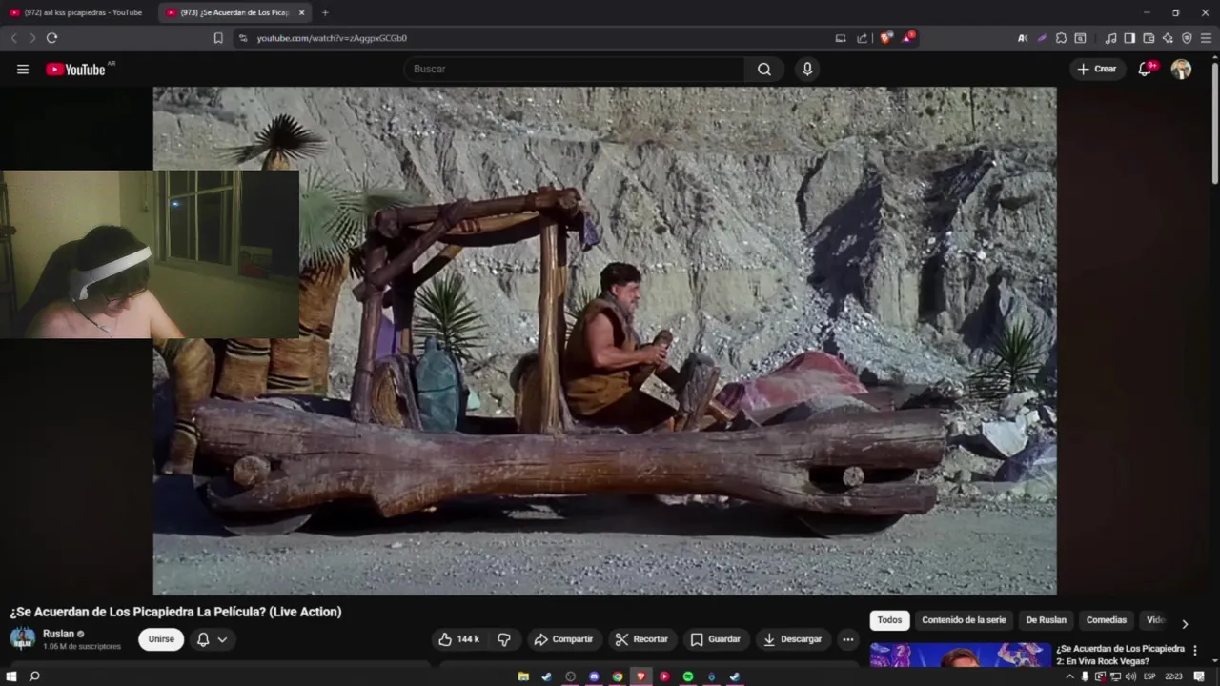Show more filter chips with arrow

point(1185,624)
